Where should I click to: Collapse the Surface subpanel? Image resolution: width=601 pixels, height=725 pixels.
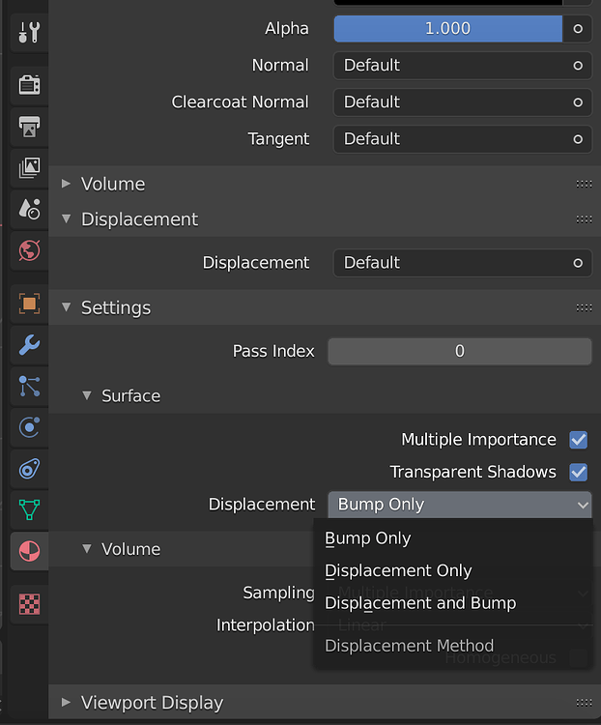coord(86,395)
